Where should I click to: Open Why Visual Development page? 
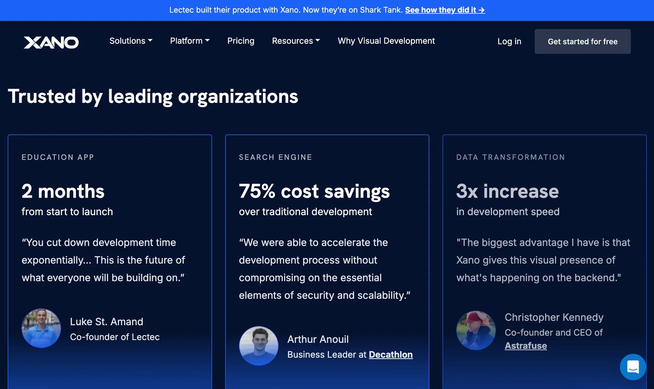pos(386,41)
